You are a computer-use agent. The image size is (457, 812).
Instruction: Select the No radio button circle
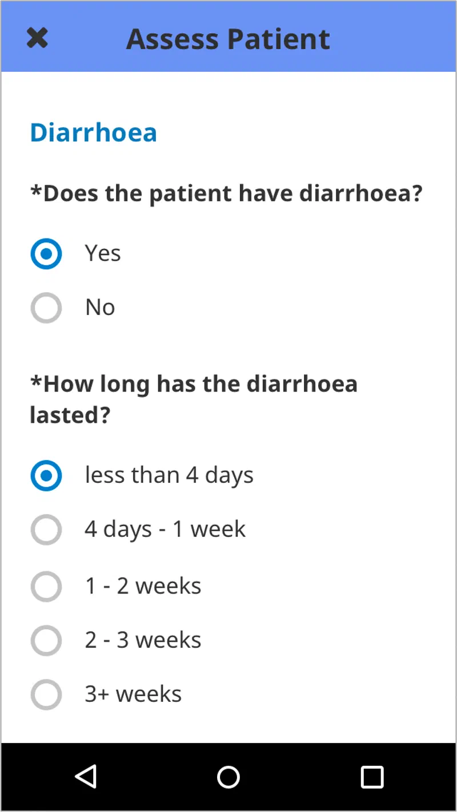[x=46, y=308]
